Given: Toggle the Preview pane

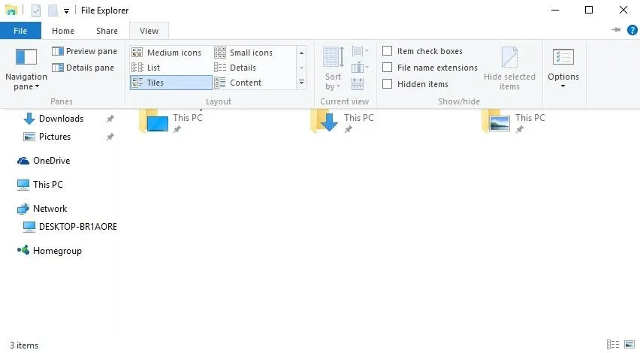Looking at the screenshot, I should [x=84, y=51].
